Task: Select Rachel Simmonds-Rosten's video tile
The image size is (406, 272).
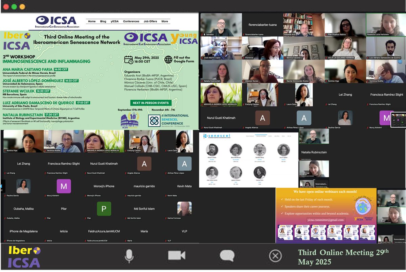Action: (303, 71)
